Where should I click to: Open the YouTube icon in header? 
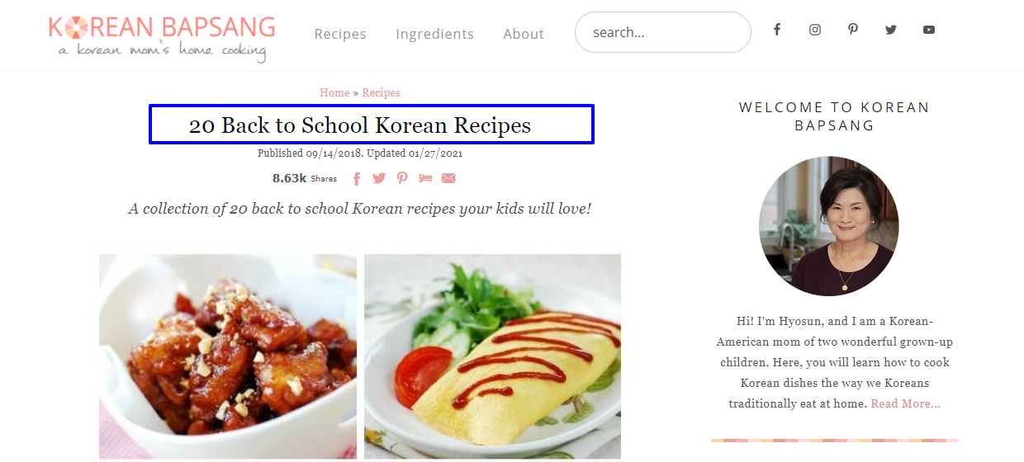pos(929,30)
